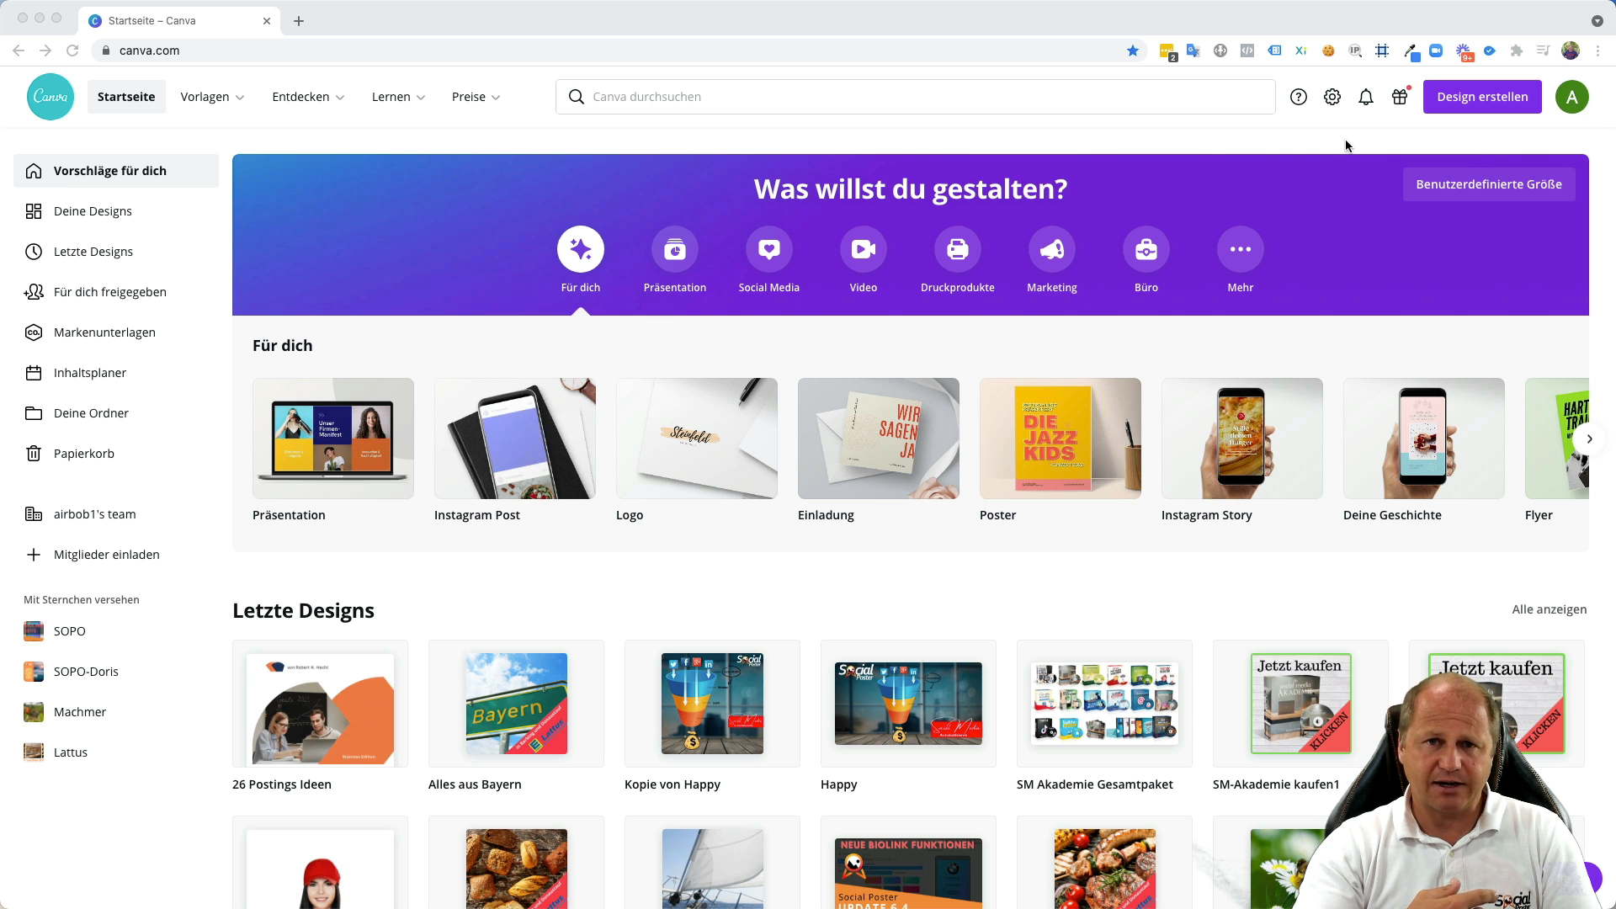1616x909 pixels.
Task: Open the Poster template thumbnail
Action: pos(1060,439)
